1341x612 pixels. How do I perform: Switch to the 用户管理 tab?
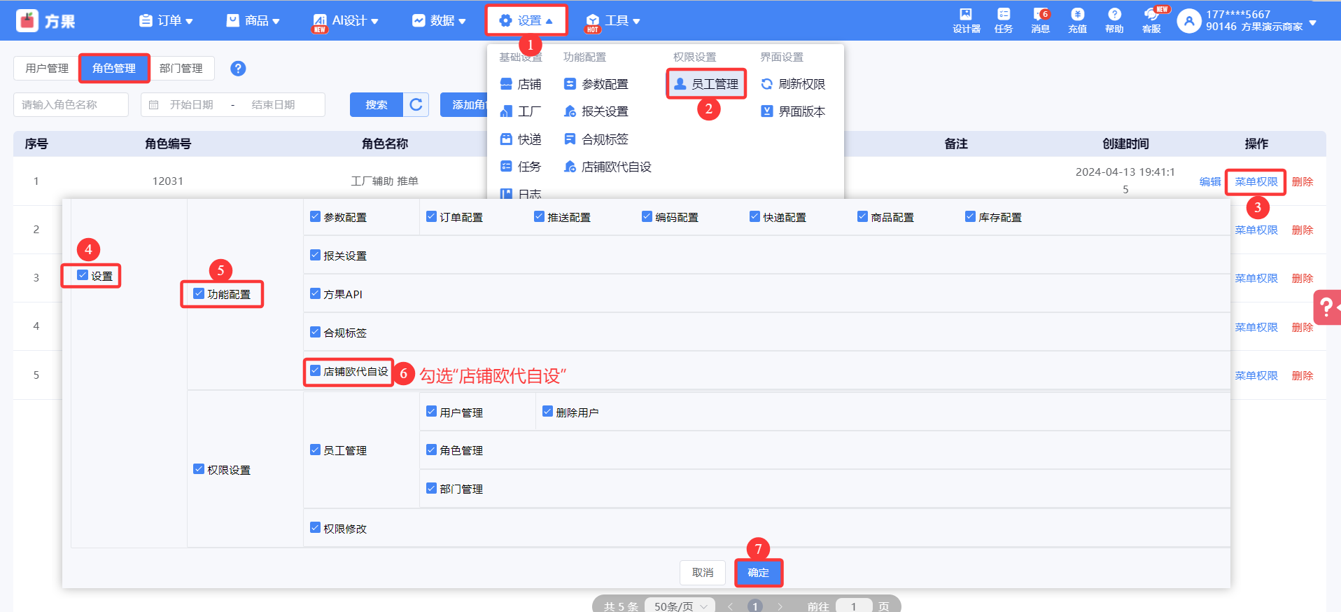click(47, 69)
